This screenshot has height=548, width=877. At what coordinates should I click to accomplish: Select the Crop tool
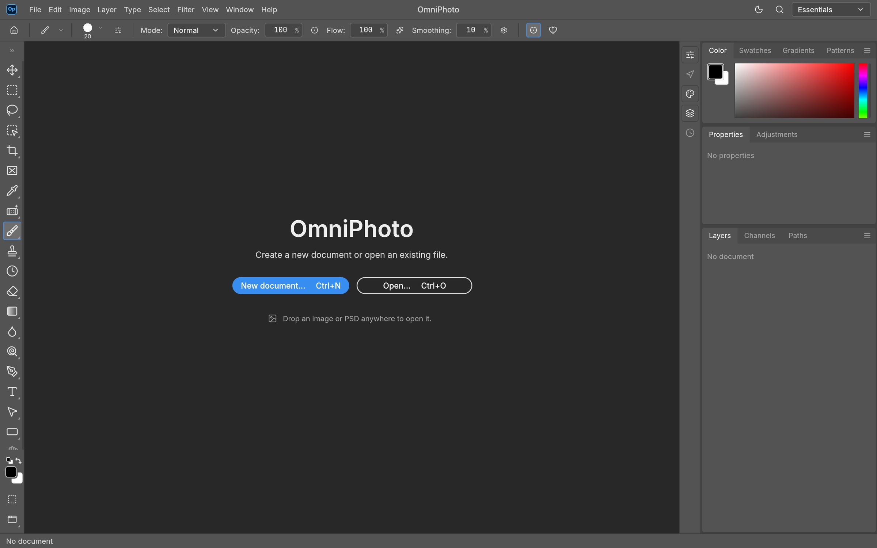pyautogui.click(x=12, y=151)
